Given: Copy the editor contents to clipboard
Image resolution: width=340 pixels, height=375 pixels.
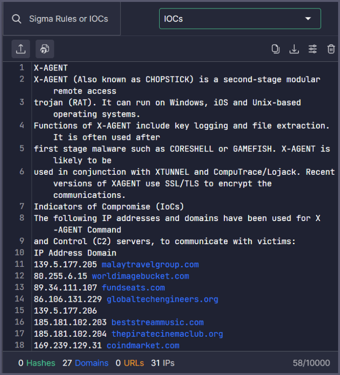Looking at the screenshot, I should pos(276,49).
